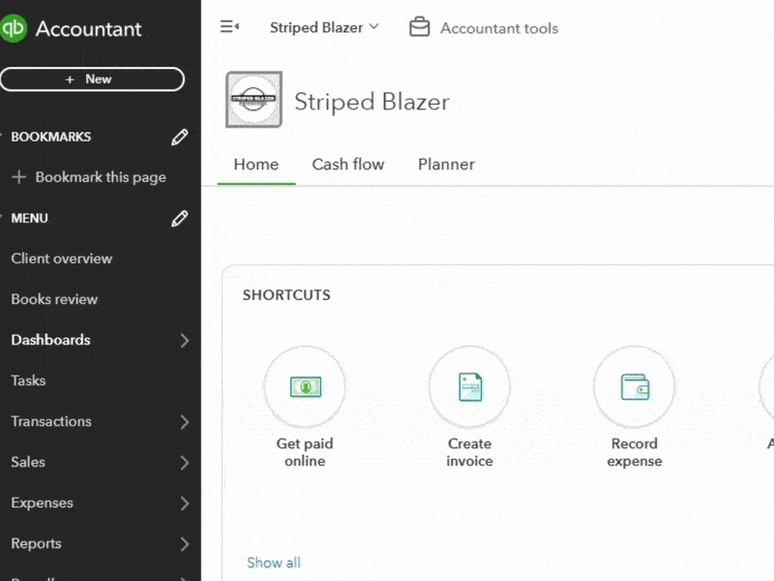This screenshot has width=774, height=581.
Task: Click the Create invoice shortcut icon
Action: (x=469, y=386)
